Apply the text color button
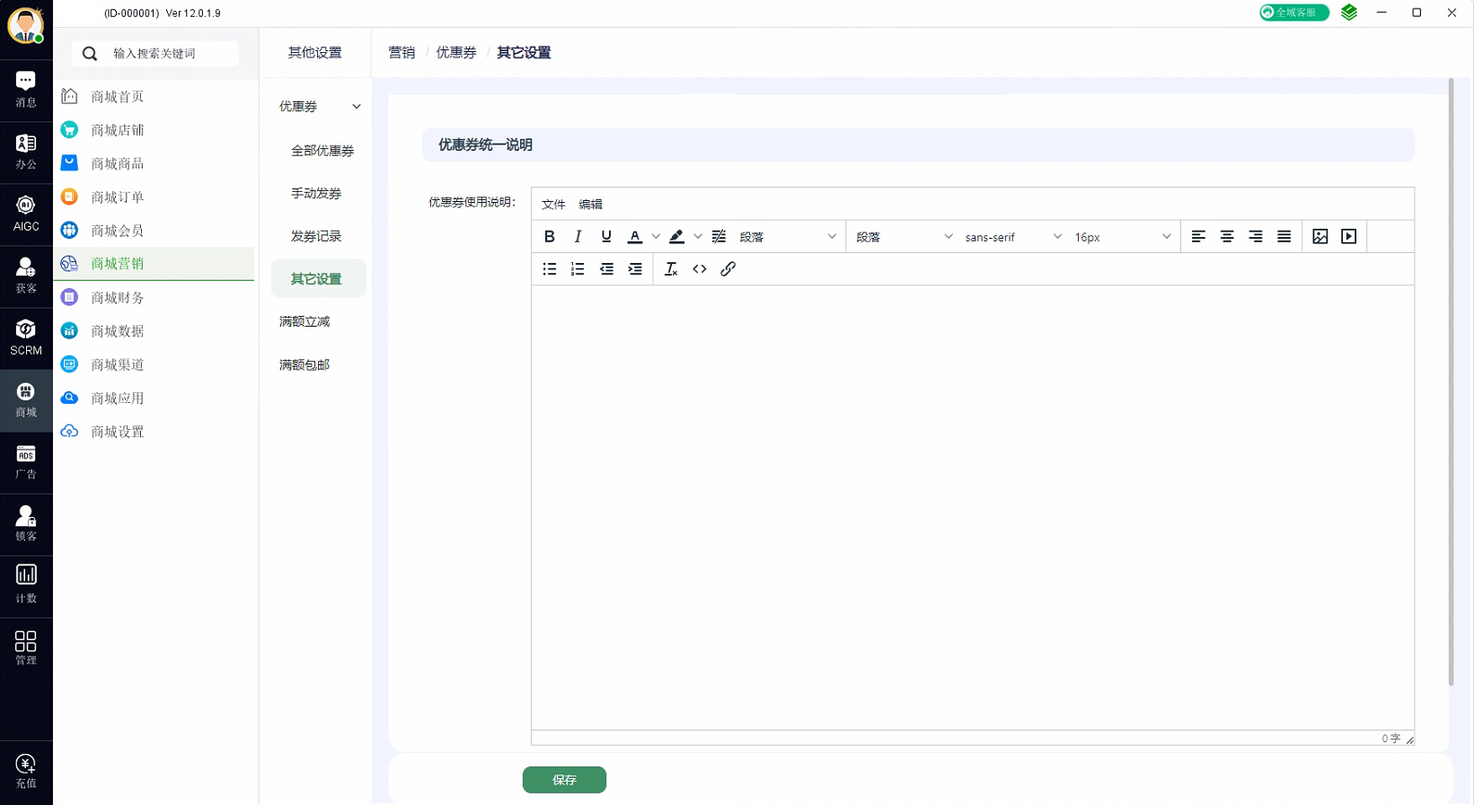This screenshot has width=1474, height=805. [x=635, y=237]
